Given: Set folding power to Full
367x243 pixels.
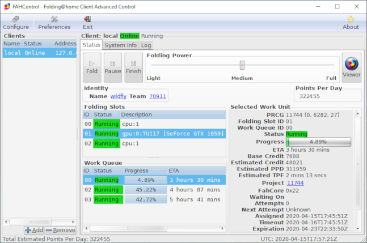Looking at the screenshot, I should (331, 78).
